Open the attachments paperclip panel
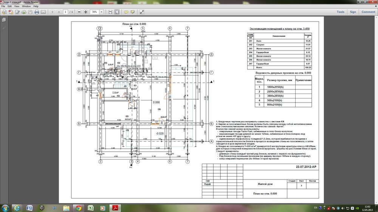 (4, 28)
